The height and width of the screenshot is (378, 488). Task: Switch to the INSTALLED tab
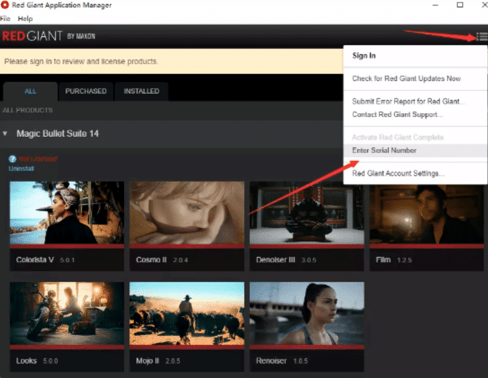point(141,92)
